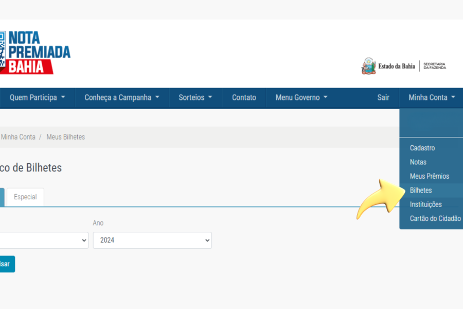Viewport: 463px width, 309px height.
Task: Open Notas from the account menu
Action: pyautogui.click(x=418, y=162)
